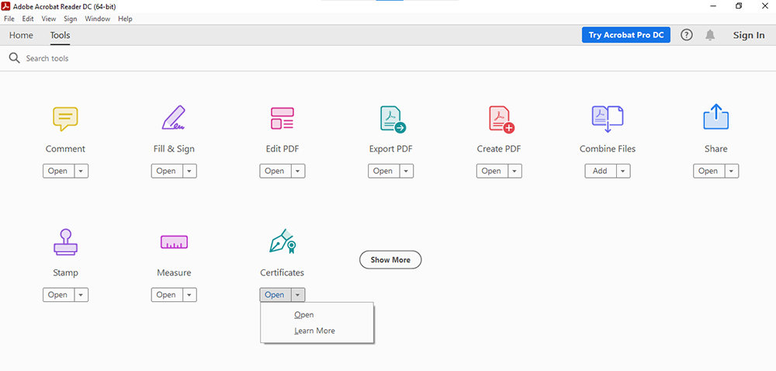Expand the dropdown arrow under Combine Files
Screen dimensions: 776x371
tap(623, 171)
